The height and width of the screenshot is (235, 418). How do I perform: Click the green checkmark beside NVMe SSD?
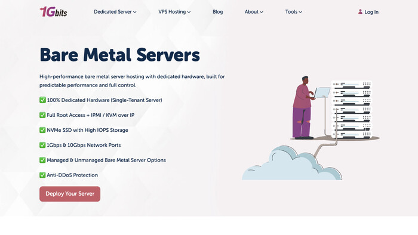(42, 130)
